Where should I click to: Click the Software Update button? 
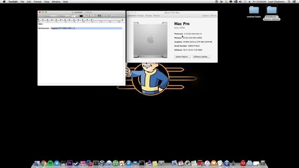[x=201, y=56]
